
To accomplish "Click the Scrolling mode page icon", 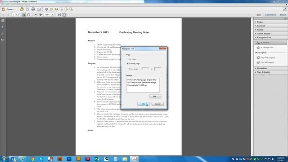I will (59, 15).
